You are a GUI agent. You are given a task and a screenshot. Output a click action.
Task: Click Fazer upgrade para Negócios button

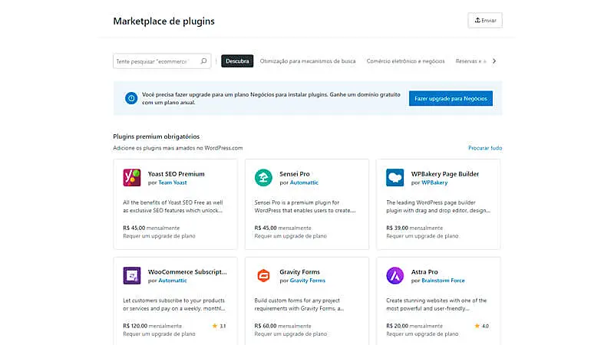click(x=451, y=99)
